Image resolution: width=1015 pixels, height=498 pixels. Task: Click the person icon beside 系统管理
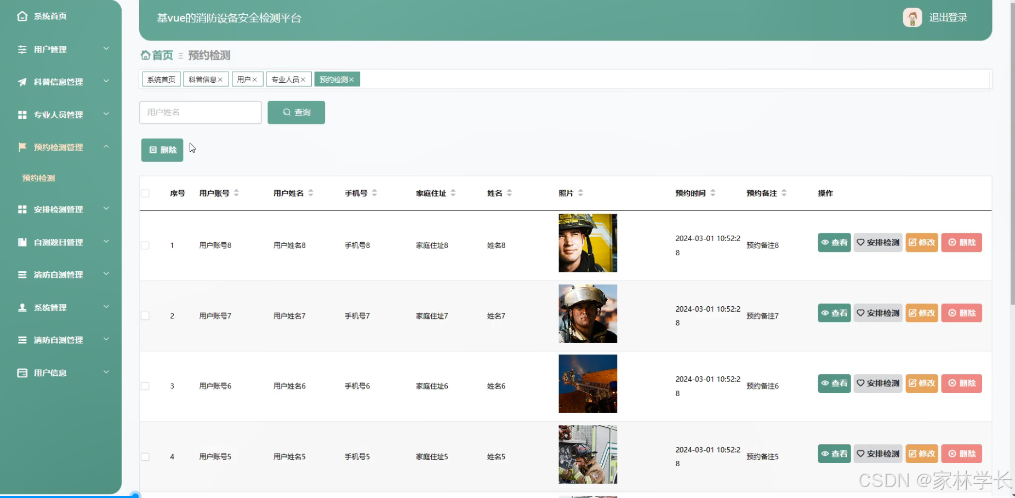pyautogui.click(x=22, y=307)
